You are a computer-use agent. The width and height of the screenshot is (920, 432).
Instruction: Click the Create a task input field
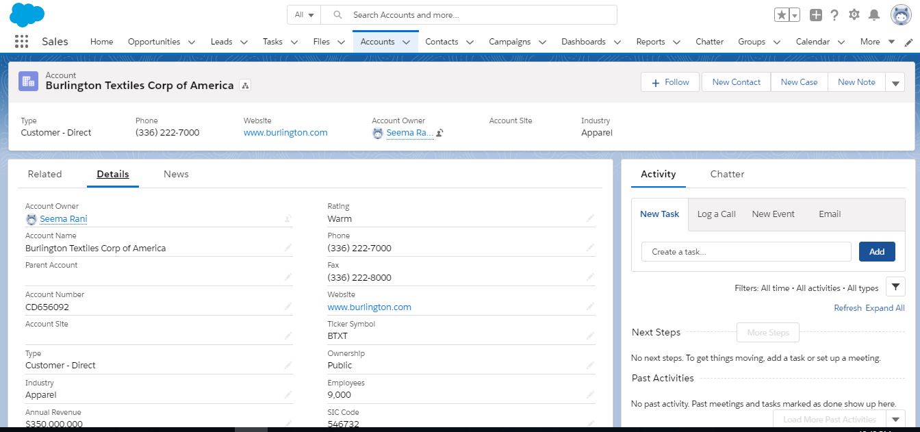coord(745,251)
